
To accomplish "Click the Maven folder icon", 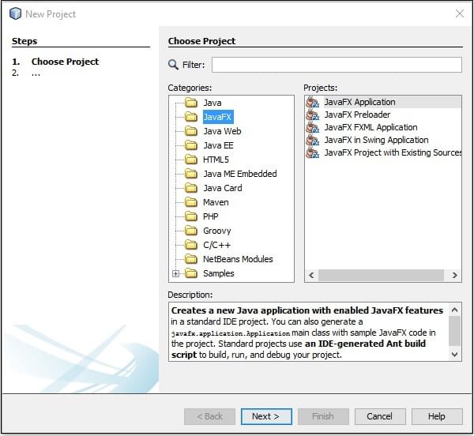I will coord(191,202).
